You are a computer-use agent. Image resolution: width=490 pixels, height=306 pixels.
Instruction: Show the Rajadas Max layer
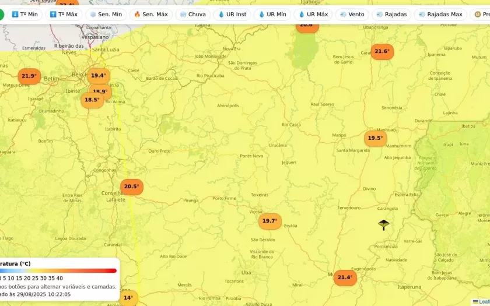[440, 14]
